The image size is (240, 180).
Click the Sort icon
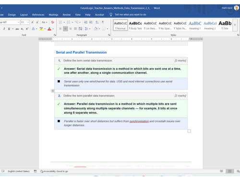coord(97,22)
